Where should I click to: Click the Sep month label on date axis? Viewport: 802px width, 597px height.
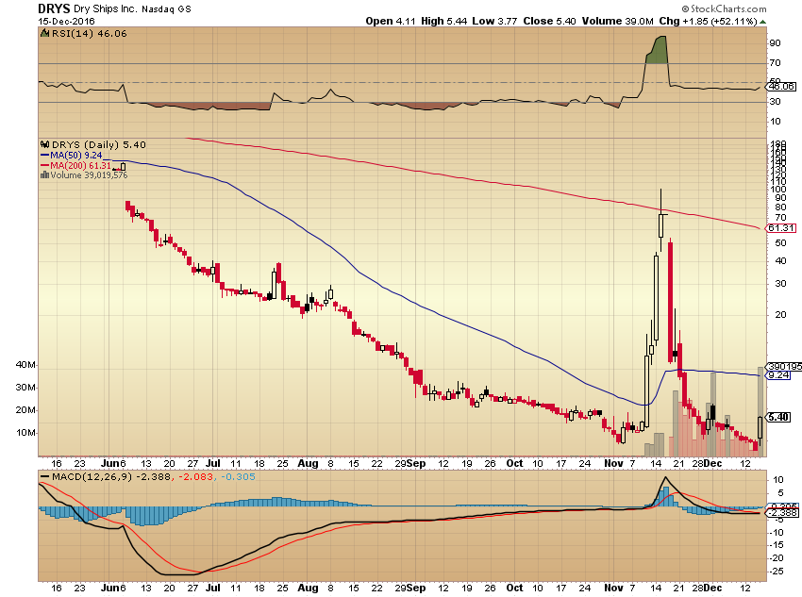(417, 464)
